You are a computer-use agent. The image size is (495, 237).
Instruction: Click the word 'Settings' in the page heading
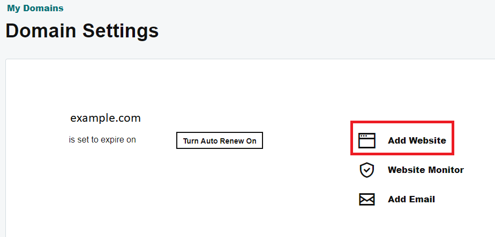121,31
